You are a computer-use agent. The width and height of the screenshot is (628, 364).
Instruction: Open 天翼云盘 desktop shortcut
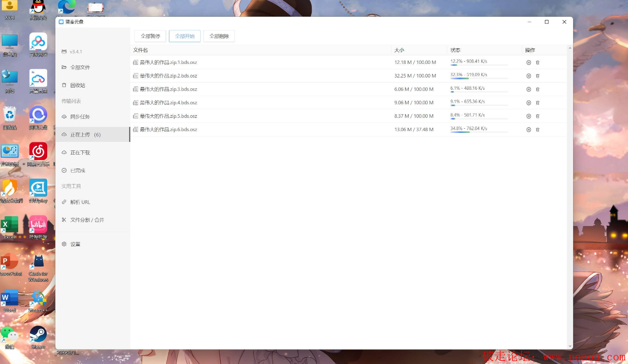pos(38,82)
